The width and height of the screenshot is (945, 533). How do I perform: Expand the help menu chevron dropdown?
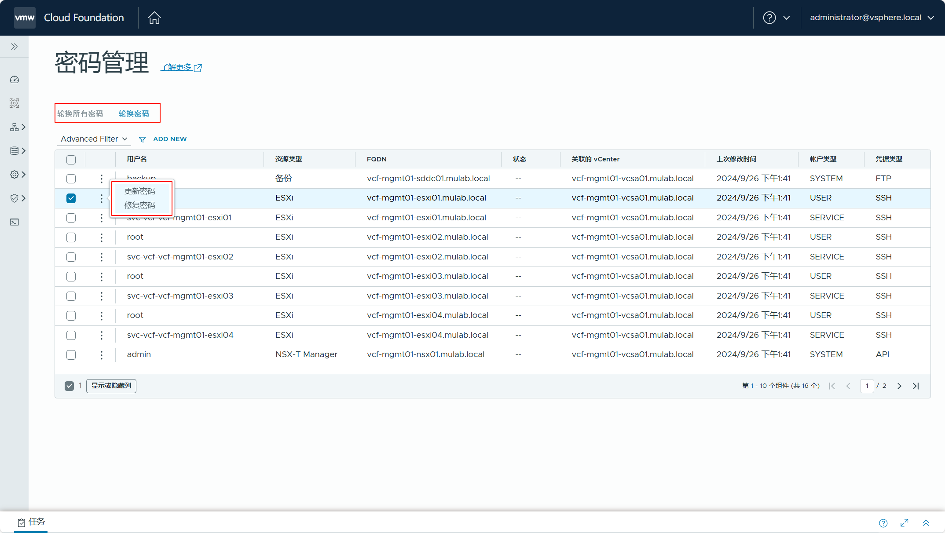[785, 18]
